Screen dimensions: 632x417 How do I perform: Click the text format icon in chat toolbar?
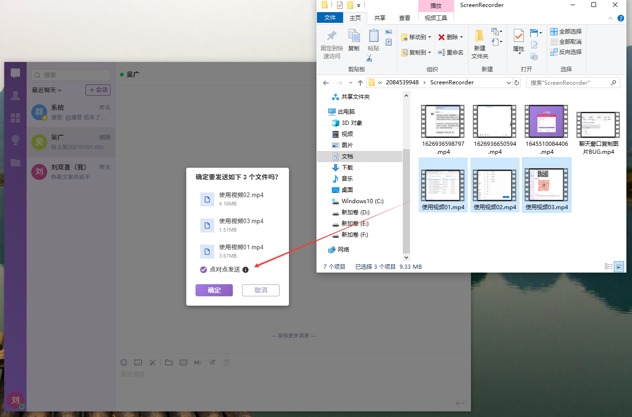point(212,362)
